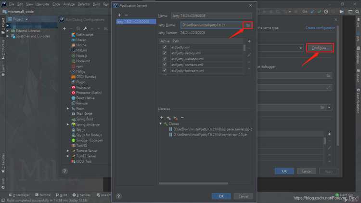The width and height of the screenshot is (361, 203).
Task: Add a config path with plus beside Path table
Action: point(249,41)
